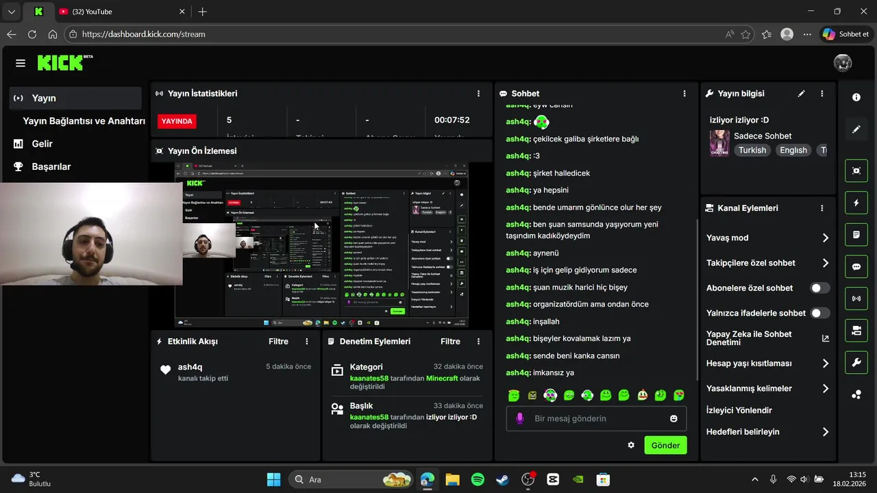The width and height of the screenshot is (877, 493).
Task: Expand Hesap yaşı kısıtlaması chevron
Action: (x=825, y=364)
